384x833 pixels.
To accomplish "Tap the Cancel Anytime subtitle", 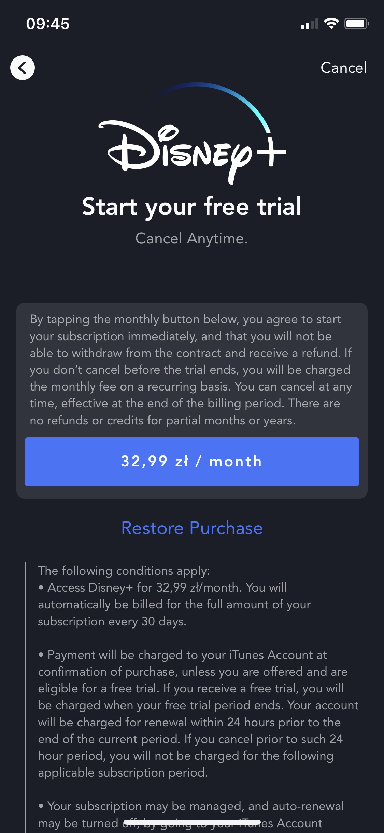I will (192, 238).
